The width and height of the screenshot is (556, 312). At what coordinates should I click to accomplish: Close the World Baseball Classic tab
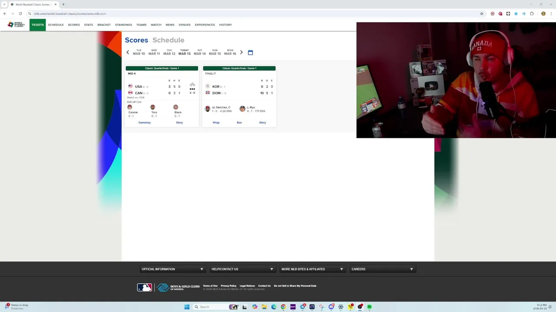tap(56, 4)
